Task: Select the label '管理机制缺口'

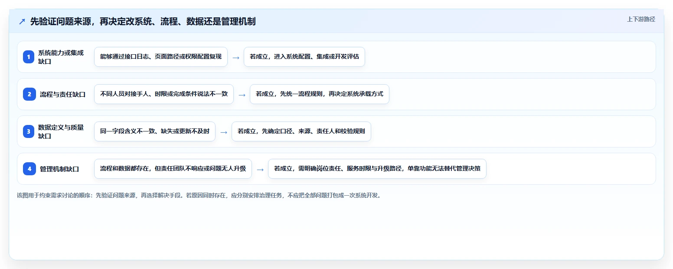Action: (x=59, y=169)
